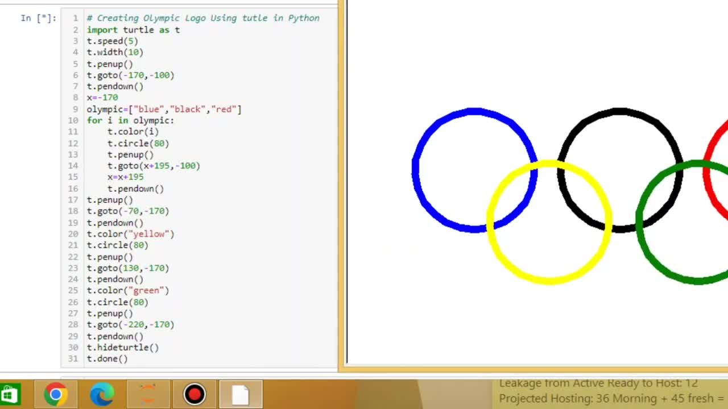The image size is (728, 409).
Task: Click the "t.done()" last line
Action: pyautogui.click(x=107, y=359)
